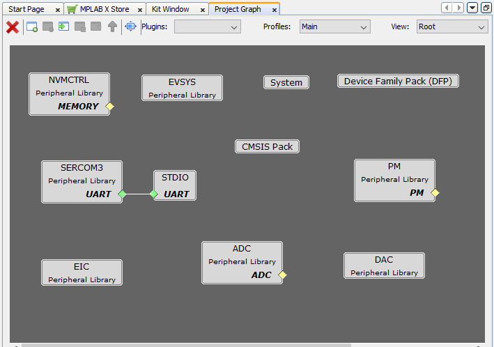The width and height of the screenshot is (494, 347).
Task: Select the EVSYS peripheral library block
Action: click(x=182, y=88)
